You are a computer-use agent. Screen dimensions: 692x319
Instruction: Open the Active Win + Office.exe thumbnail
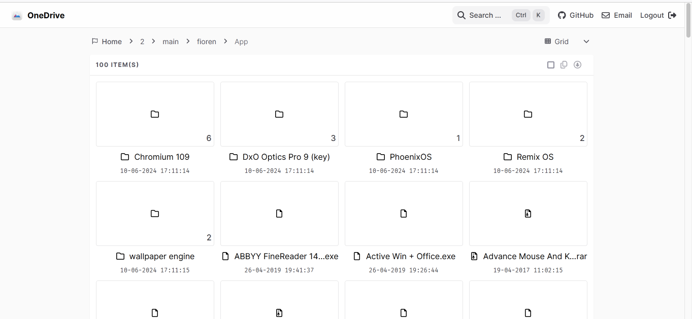pos(404,214)
